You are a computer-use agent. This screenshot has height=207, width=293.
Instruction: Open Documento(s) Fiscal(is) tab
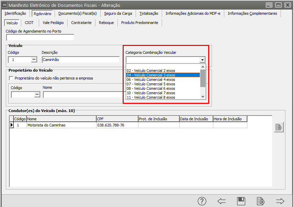click(x=78, y=13)
